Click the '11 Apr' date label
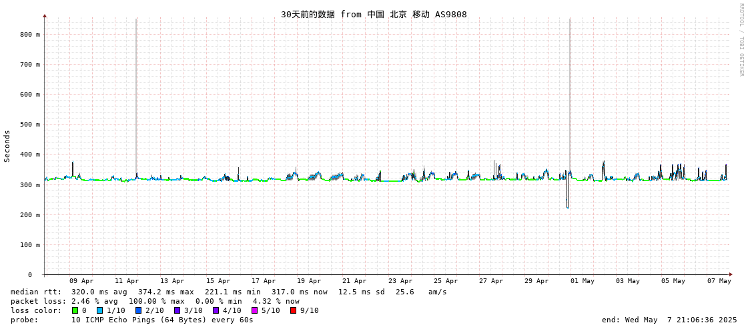The width and height of the screenshot is (748, 329). 126,281
